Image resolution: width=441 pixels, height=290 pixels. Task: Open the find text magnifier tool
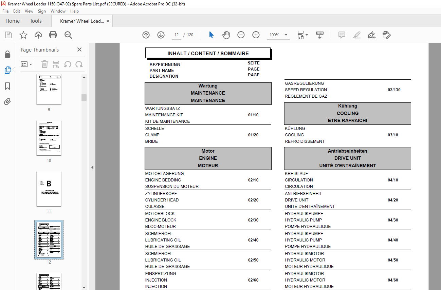click(68, 35)
